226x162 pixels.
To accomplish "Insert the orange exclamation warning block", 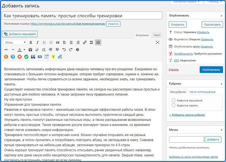I will [x=6, y=57].
